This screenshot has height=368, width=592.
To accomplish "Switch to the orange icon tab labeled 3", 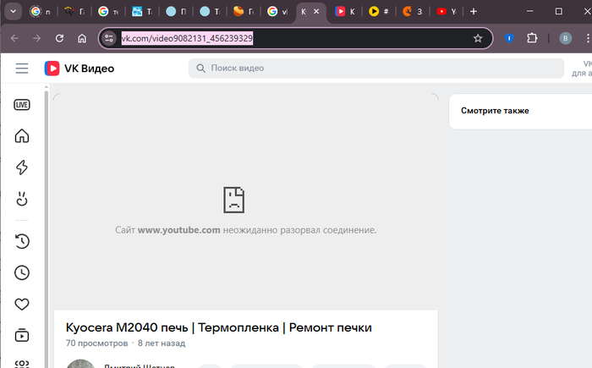I will point(413,11).
